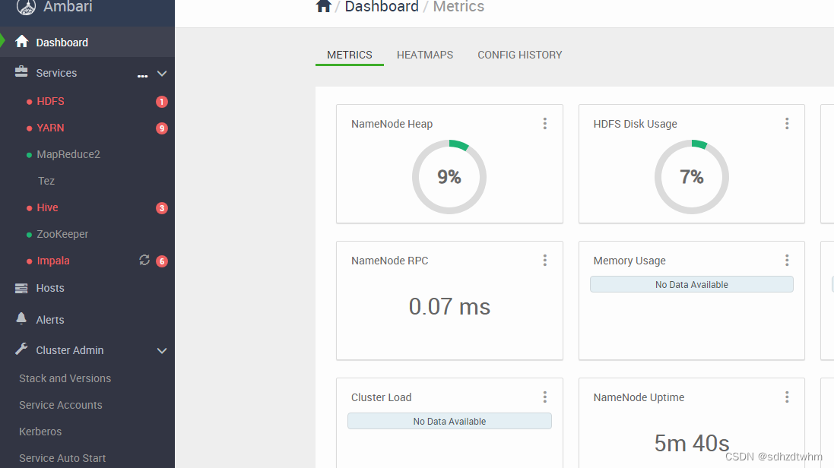The width and height of the screenshot is (834, 468).
Task: Open the Kerberos page
Action: pos(40,432)
